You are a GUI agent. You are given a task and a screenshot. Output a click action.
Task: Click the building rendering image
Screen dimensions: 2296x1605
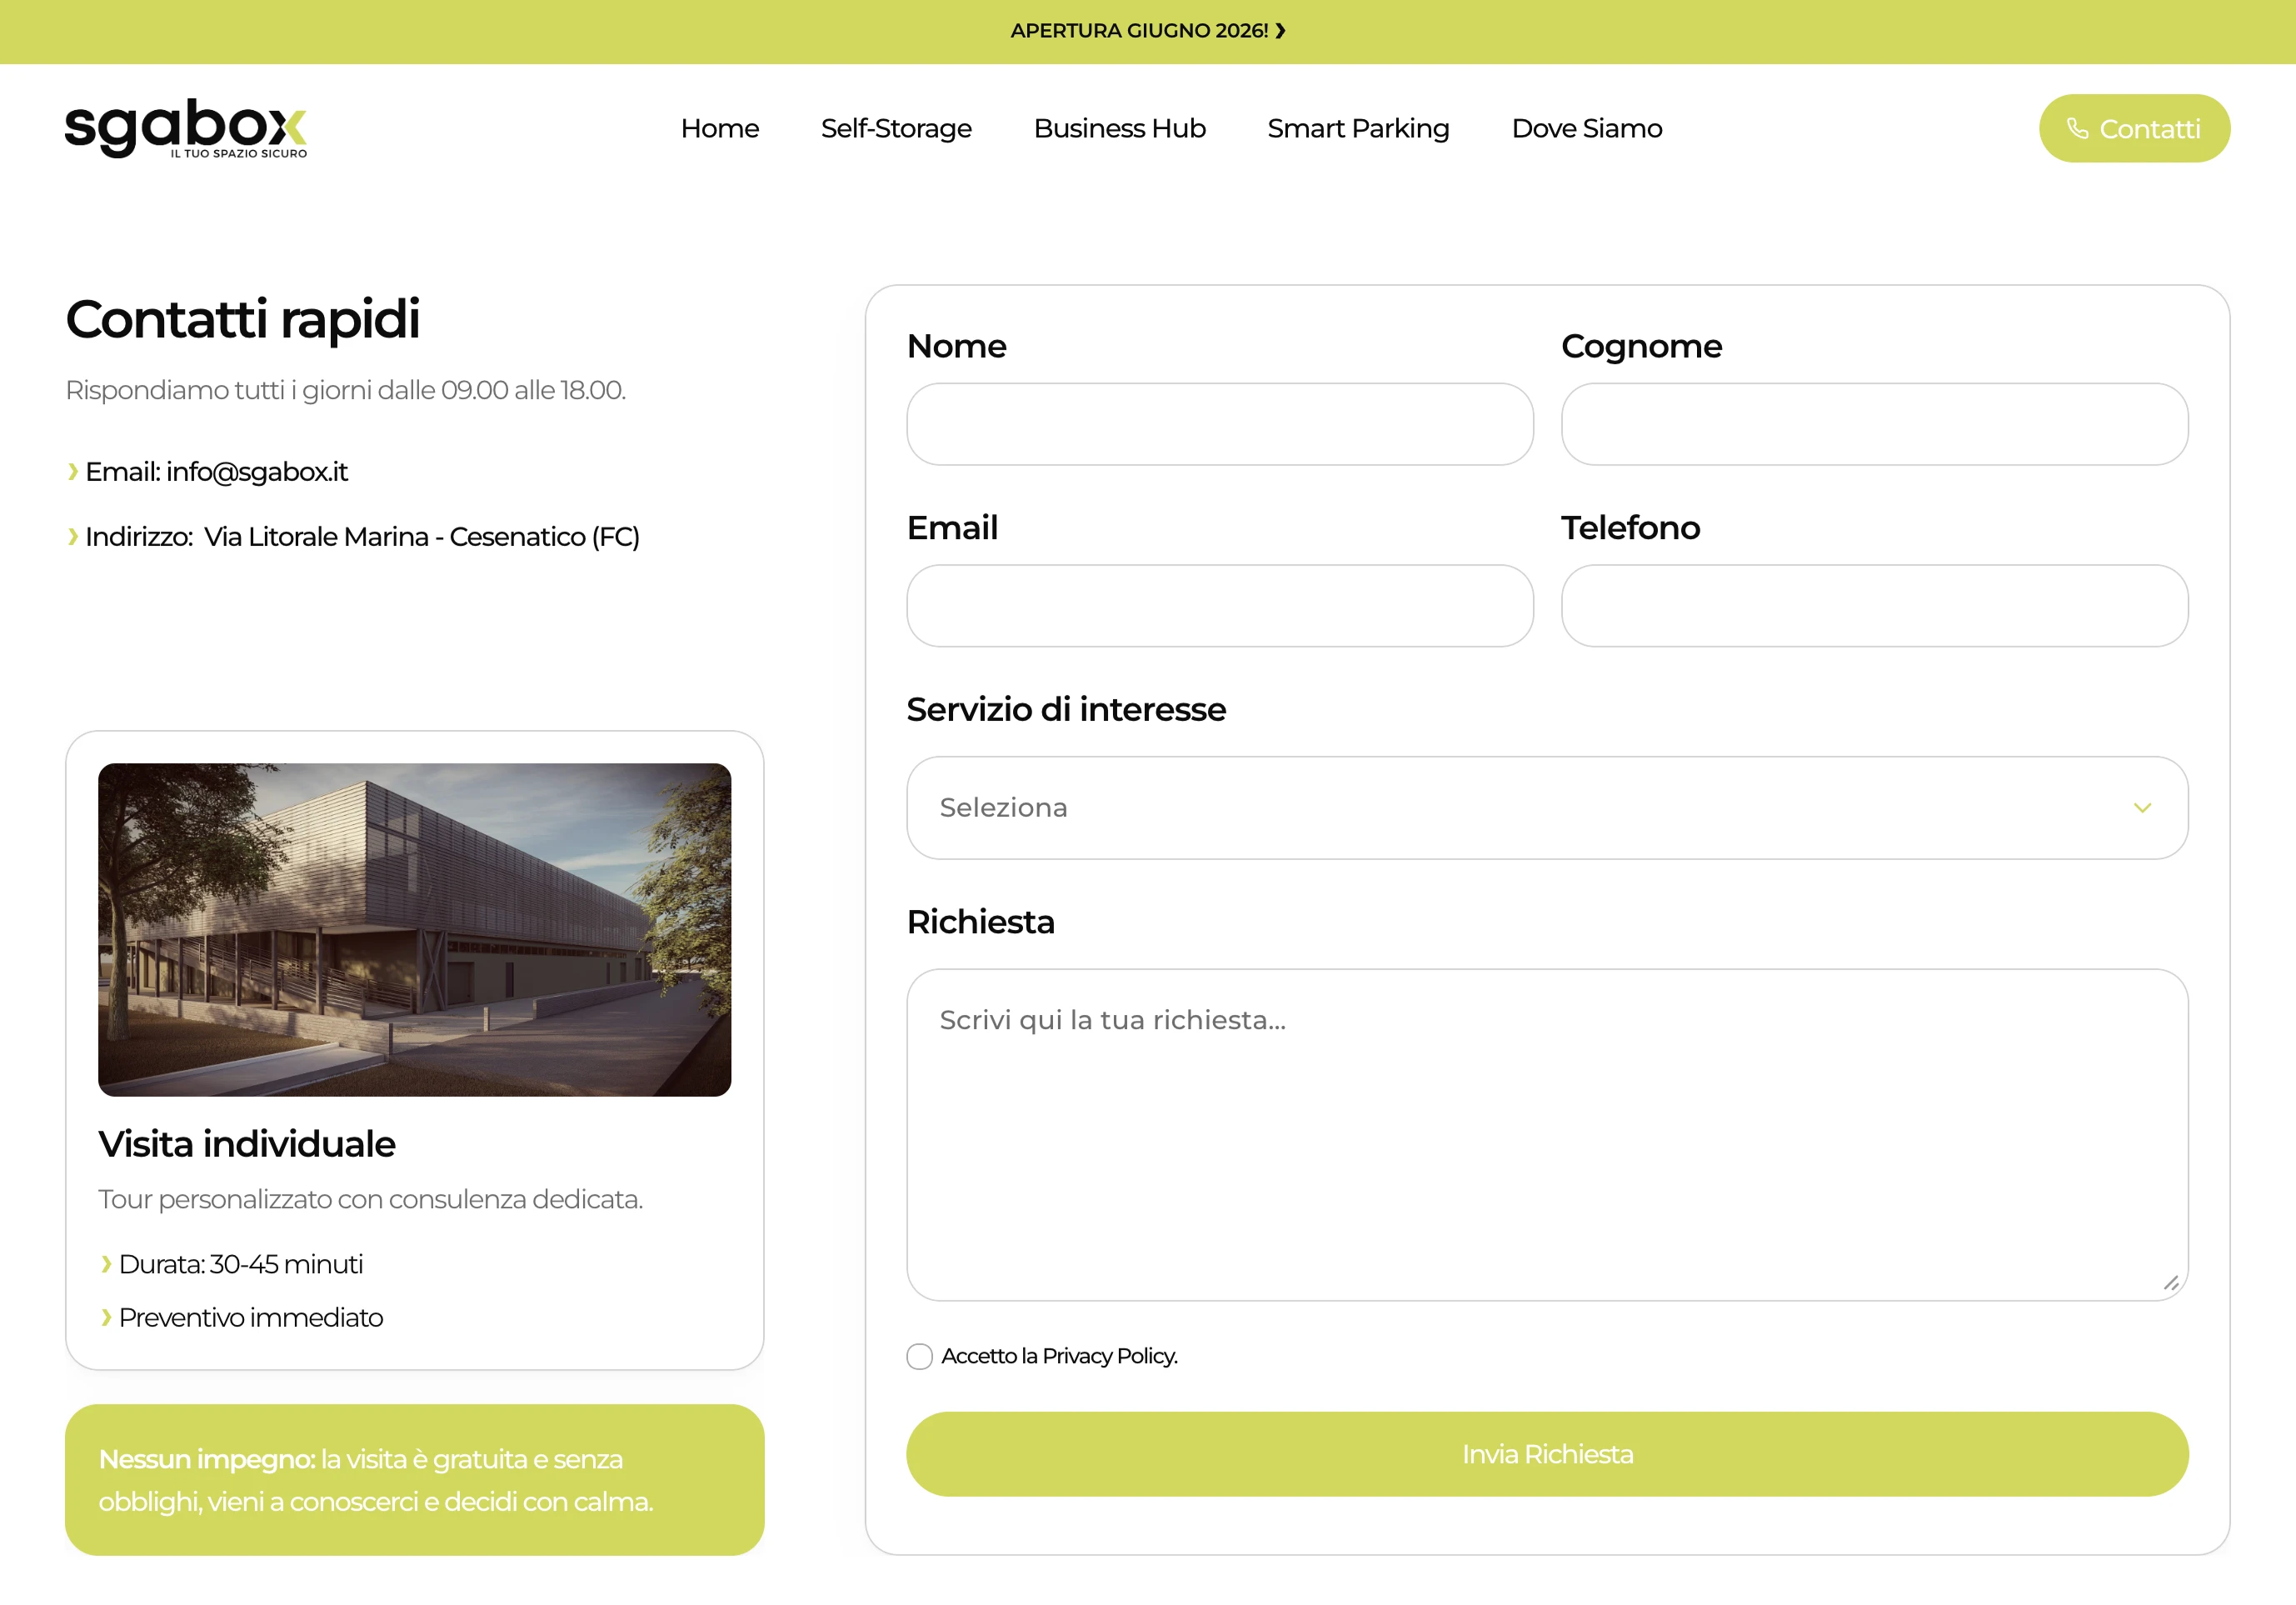click(x=414, y=930)
